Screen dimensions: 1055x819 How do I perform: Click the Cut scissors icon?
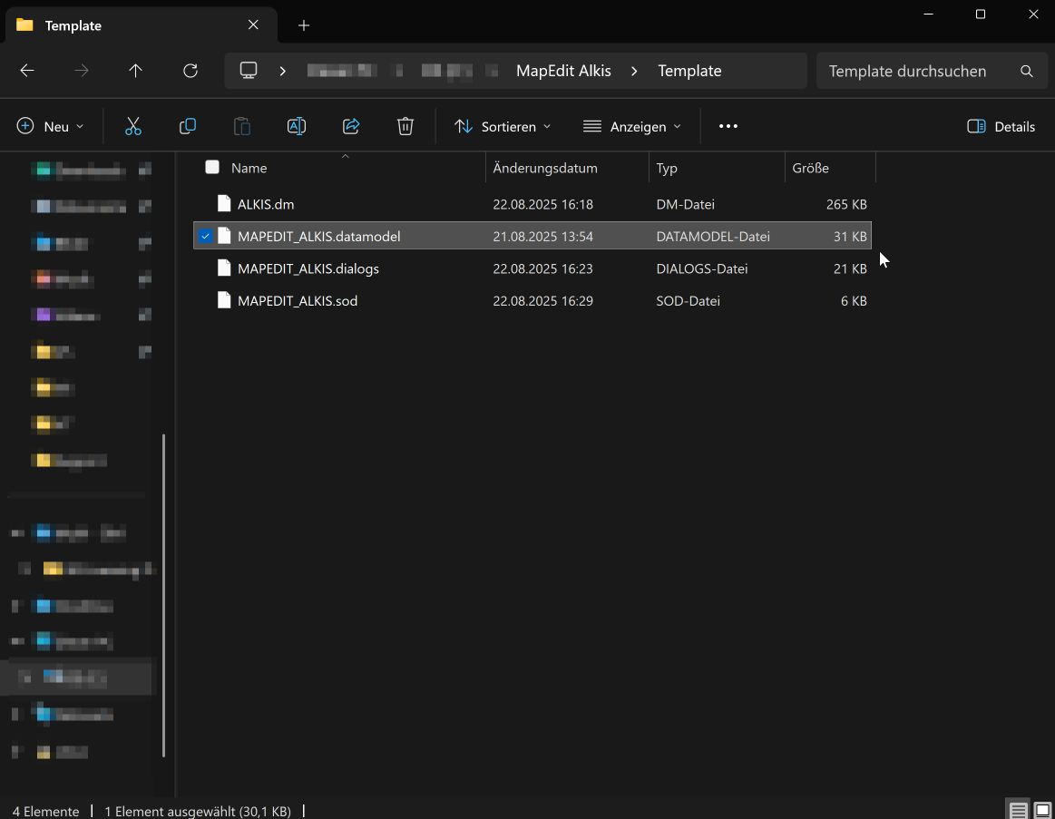coord(133,126)
